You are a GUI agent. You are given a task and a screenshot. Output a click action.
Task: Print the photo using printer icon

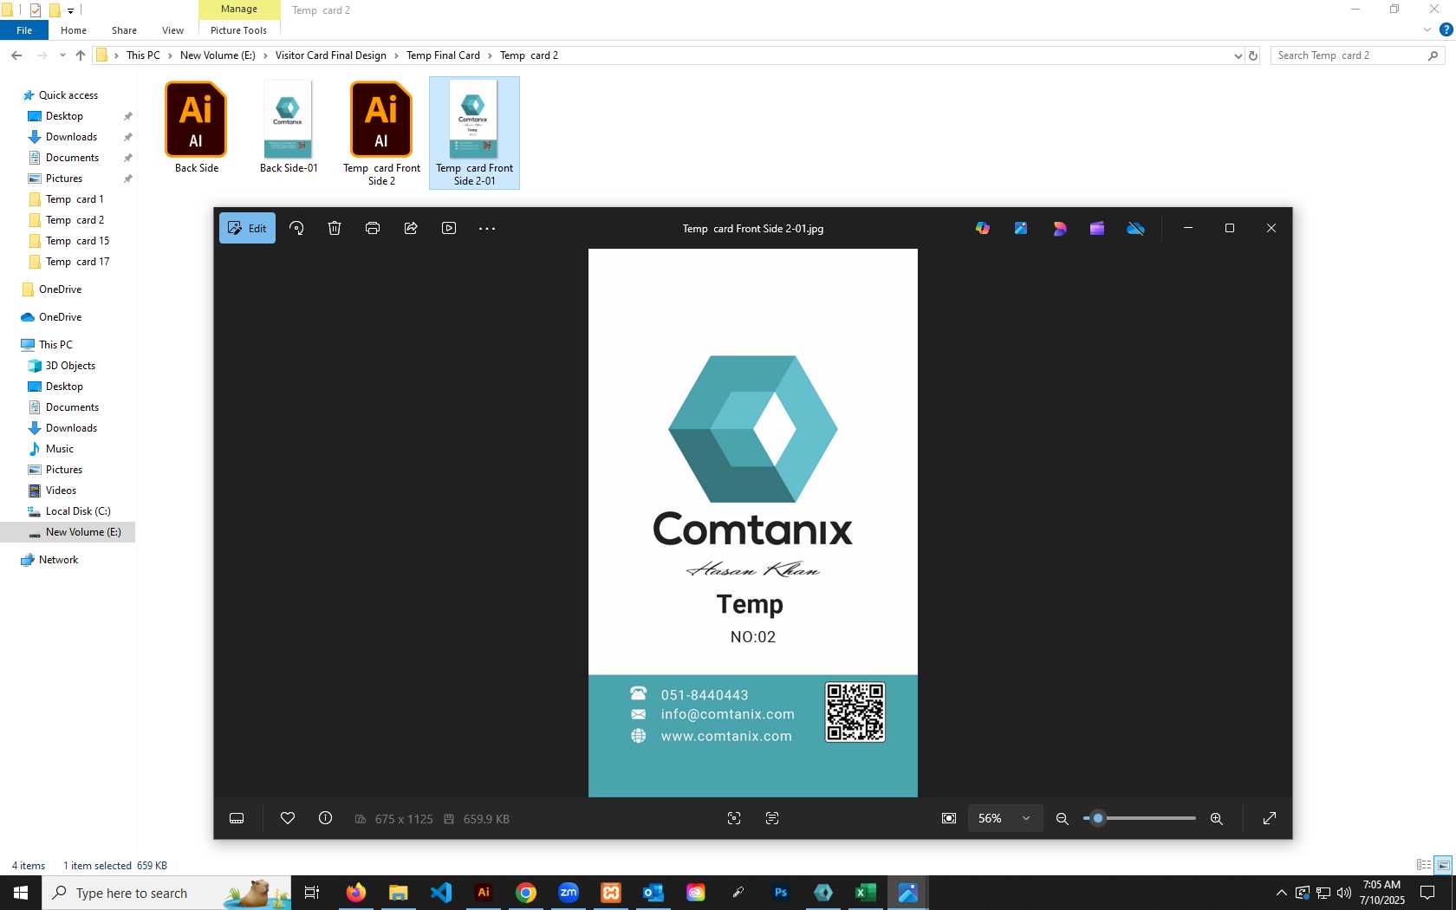pos(373,228)
